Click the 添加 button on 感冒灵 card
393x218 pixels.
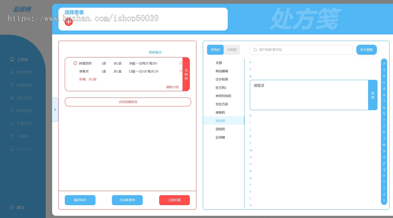(x=373, y=95)
